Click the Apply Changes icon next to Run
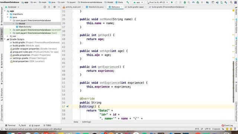The width and height of the screenshot is (238, 134). point(176,2)
